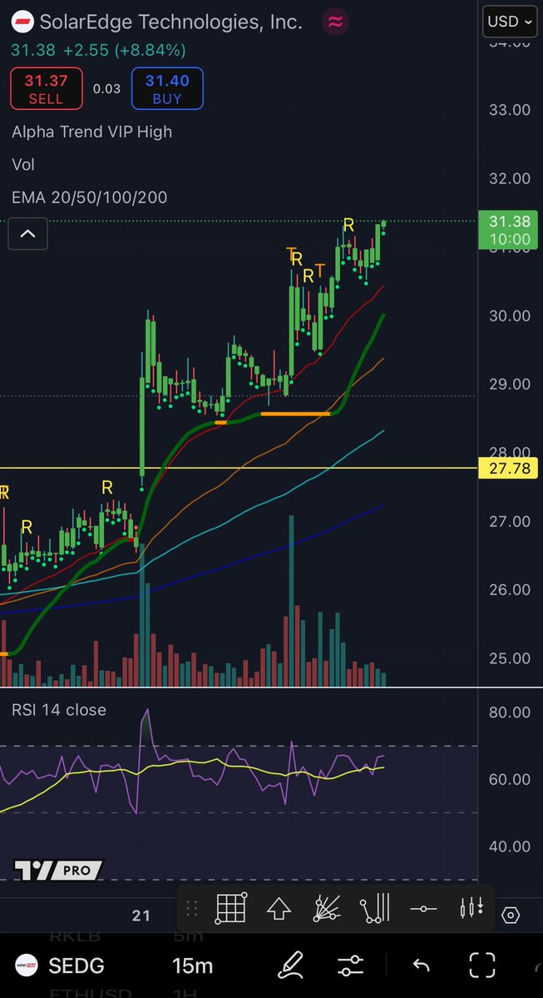Tap the RSI 80.00 scale label
543x998 pixels.
[x=509, y=712]
